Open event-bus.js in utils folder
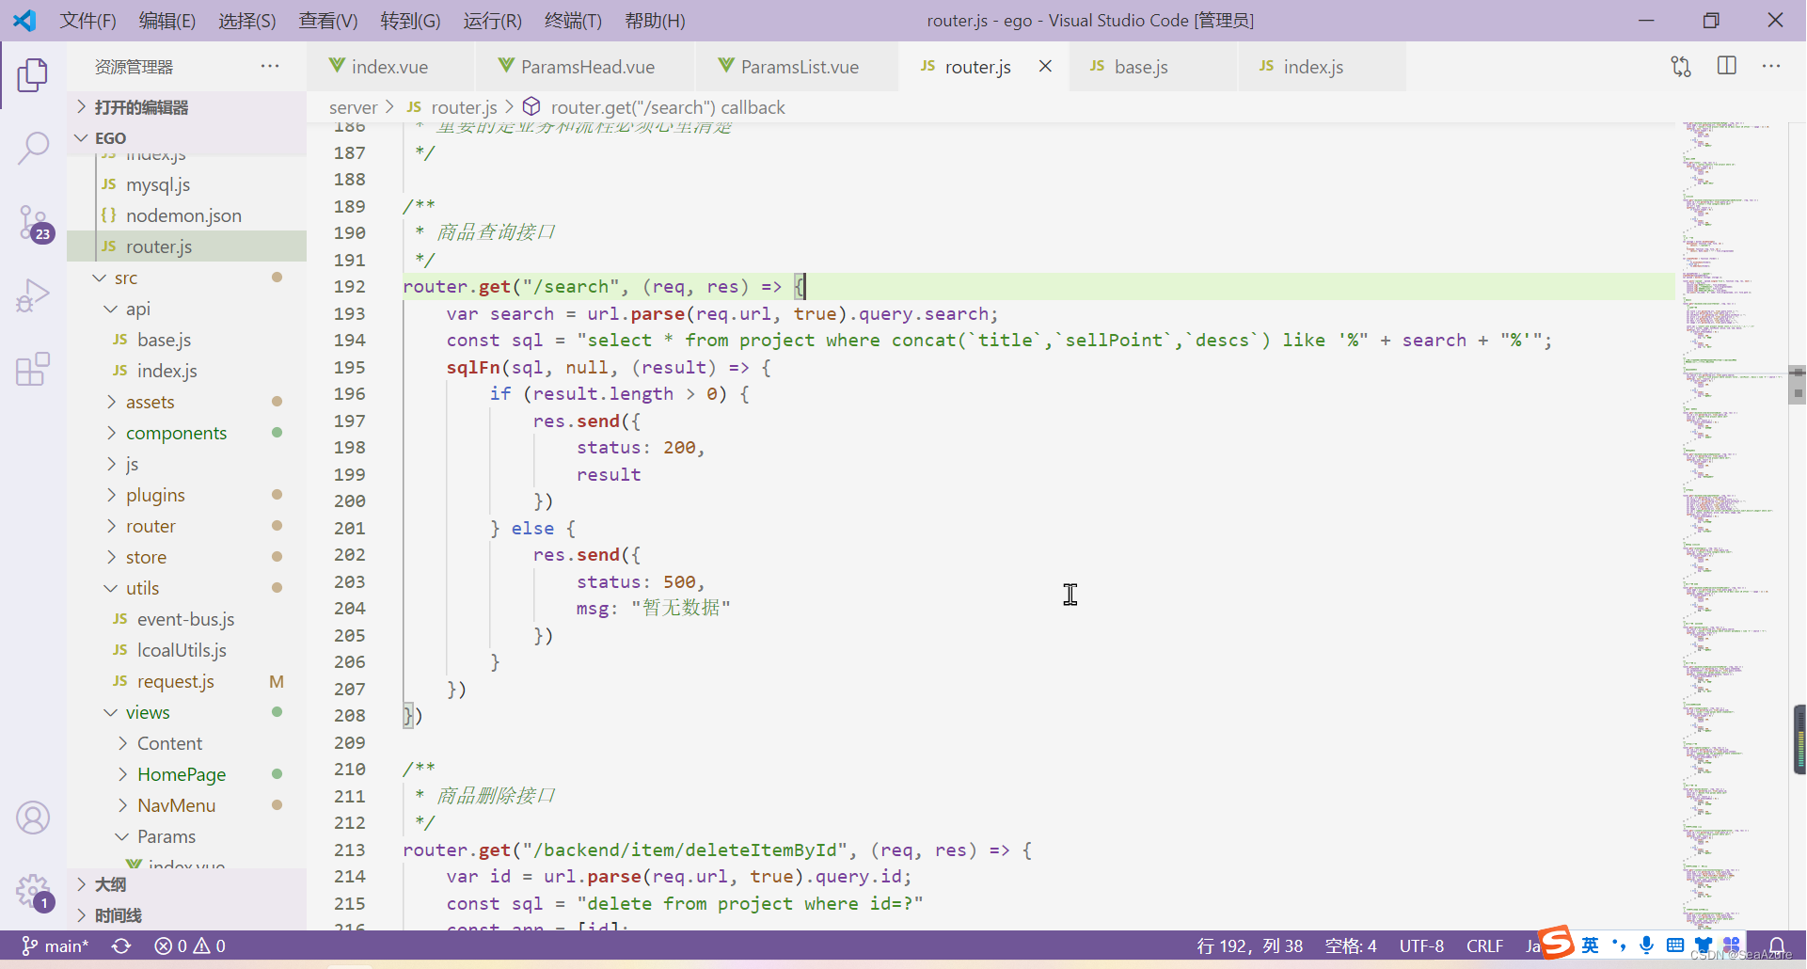Viewport: 1807px width, 969px height. [185, 619]
